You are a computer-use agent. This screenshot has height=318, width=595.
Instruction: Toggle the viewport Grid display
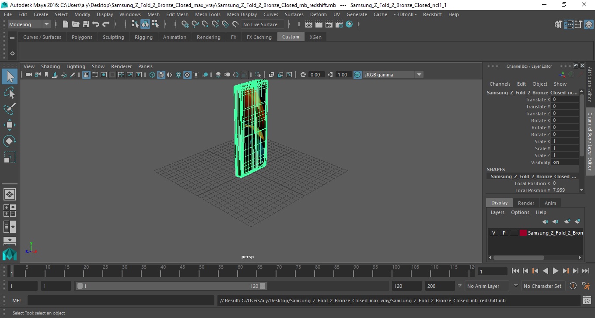point(86,75)
